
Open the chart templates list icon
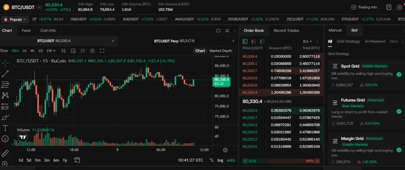tap(83, 51)
